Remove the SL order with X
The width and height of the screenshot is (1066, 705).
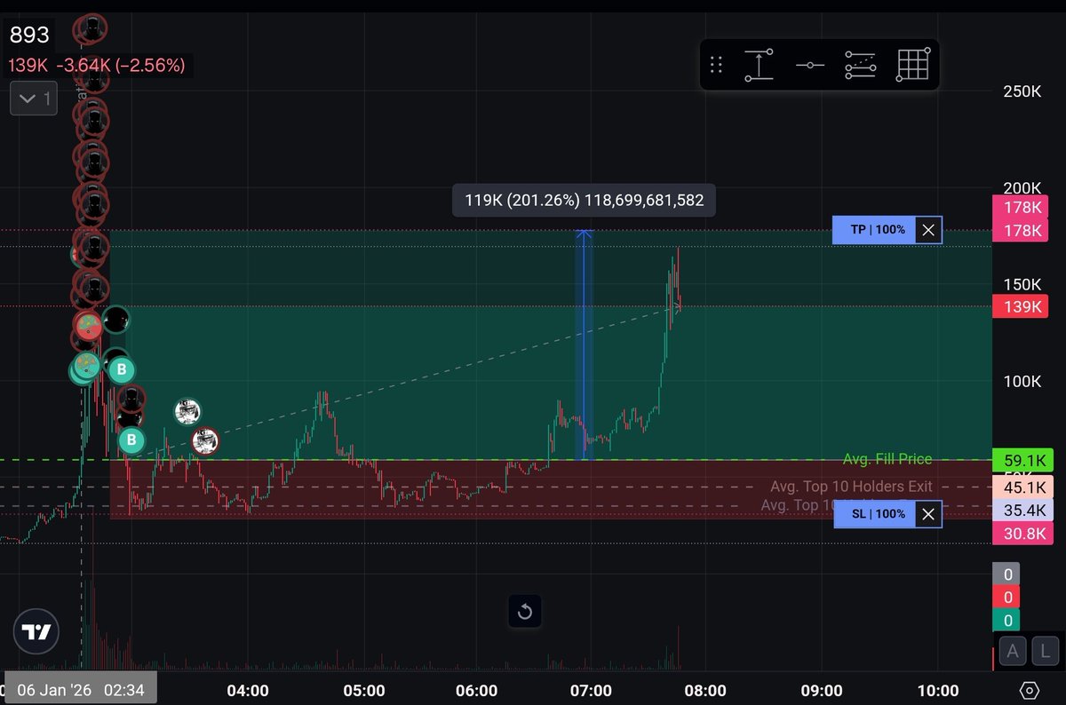pyautogui.click(x=927, y=514)
